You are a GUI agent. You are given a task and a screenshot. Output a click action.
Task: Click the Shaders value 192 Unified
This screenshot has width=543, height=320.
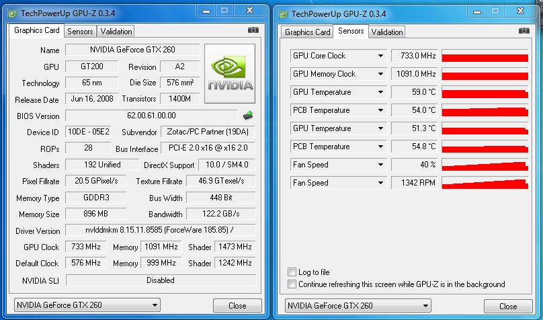tap(102, 165)
